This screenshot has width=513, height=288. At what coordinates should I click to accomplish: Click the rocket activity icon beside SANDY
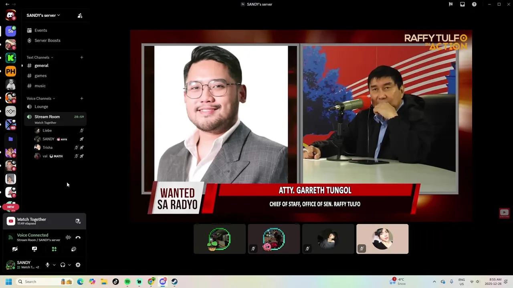coord(82,139)
